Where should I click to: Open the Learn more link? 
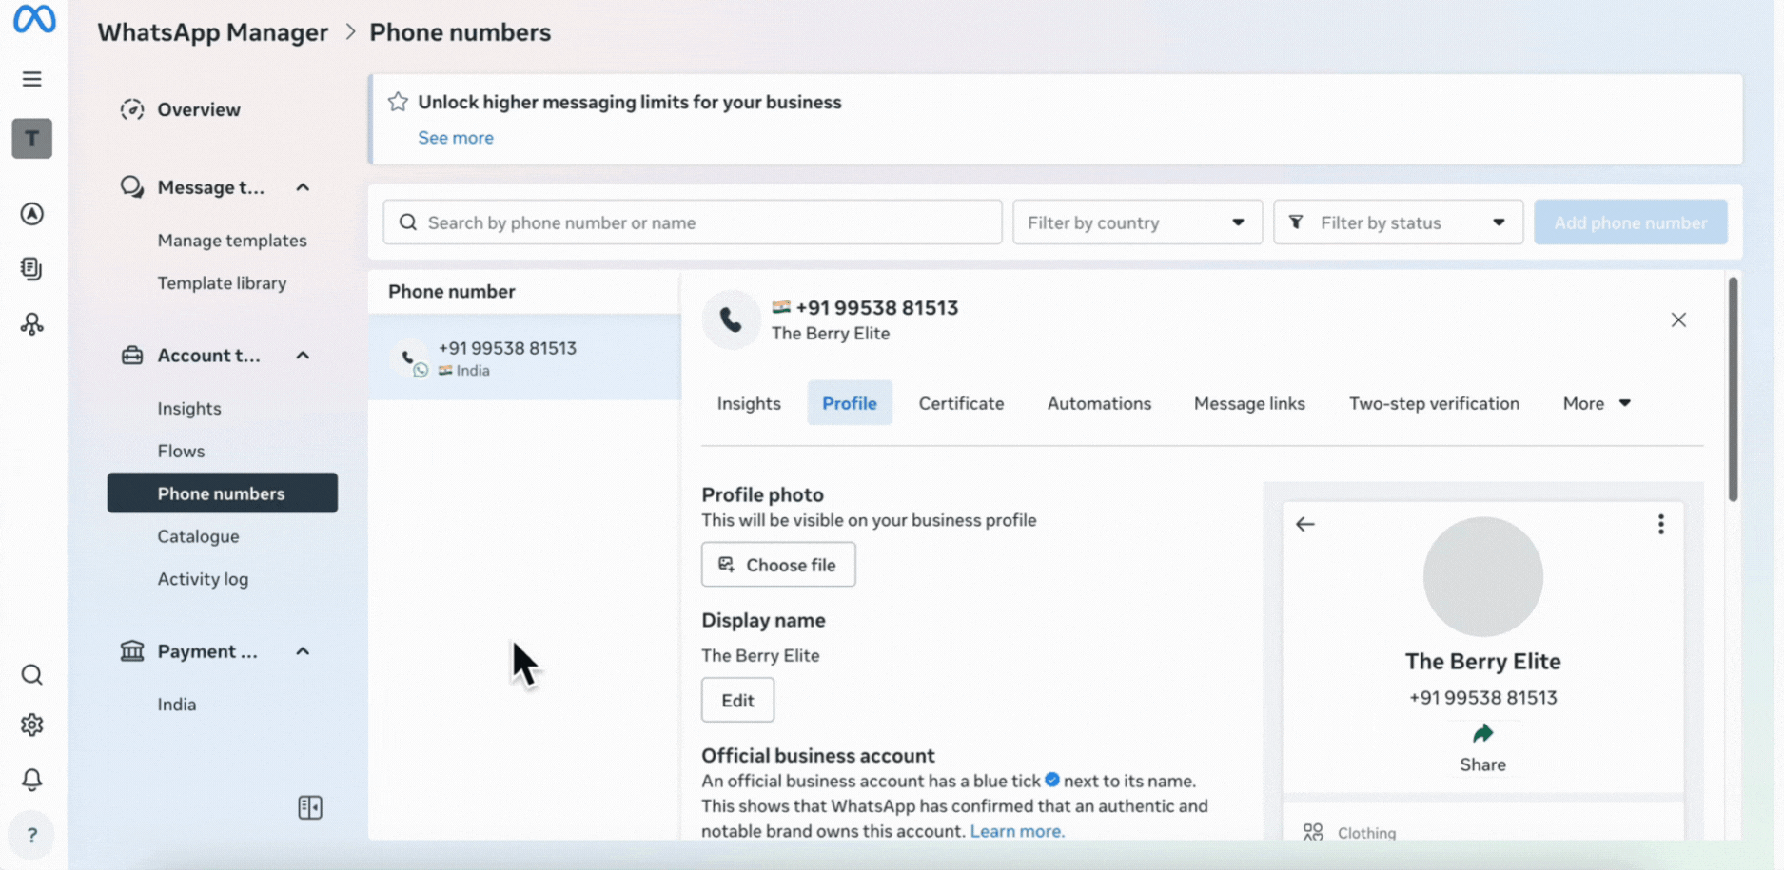pos(1017,831)
